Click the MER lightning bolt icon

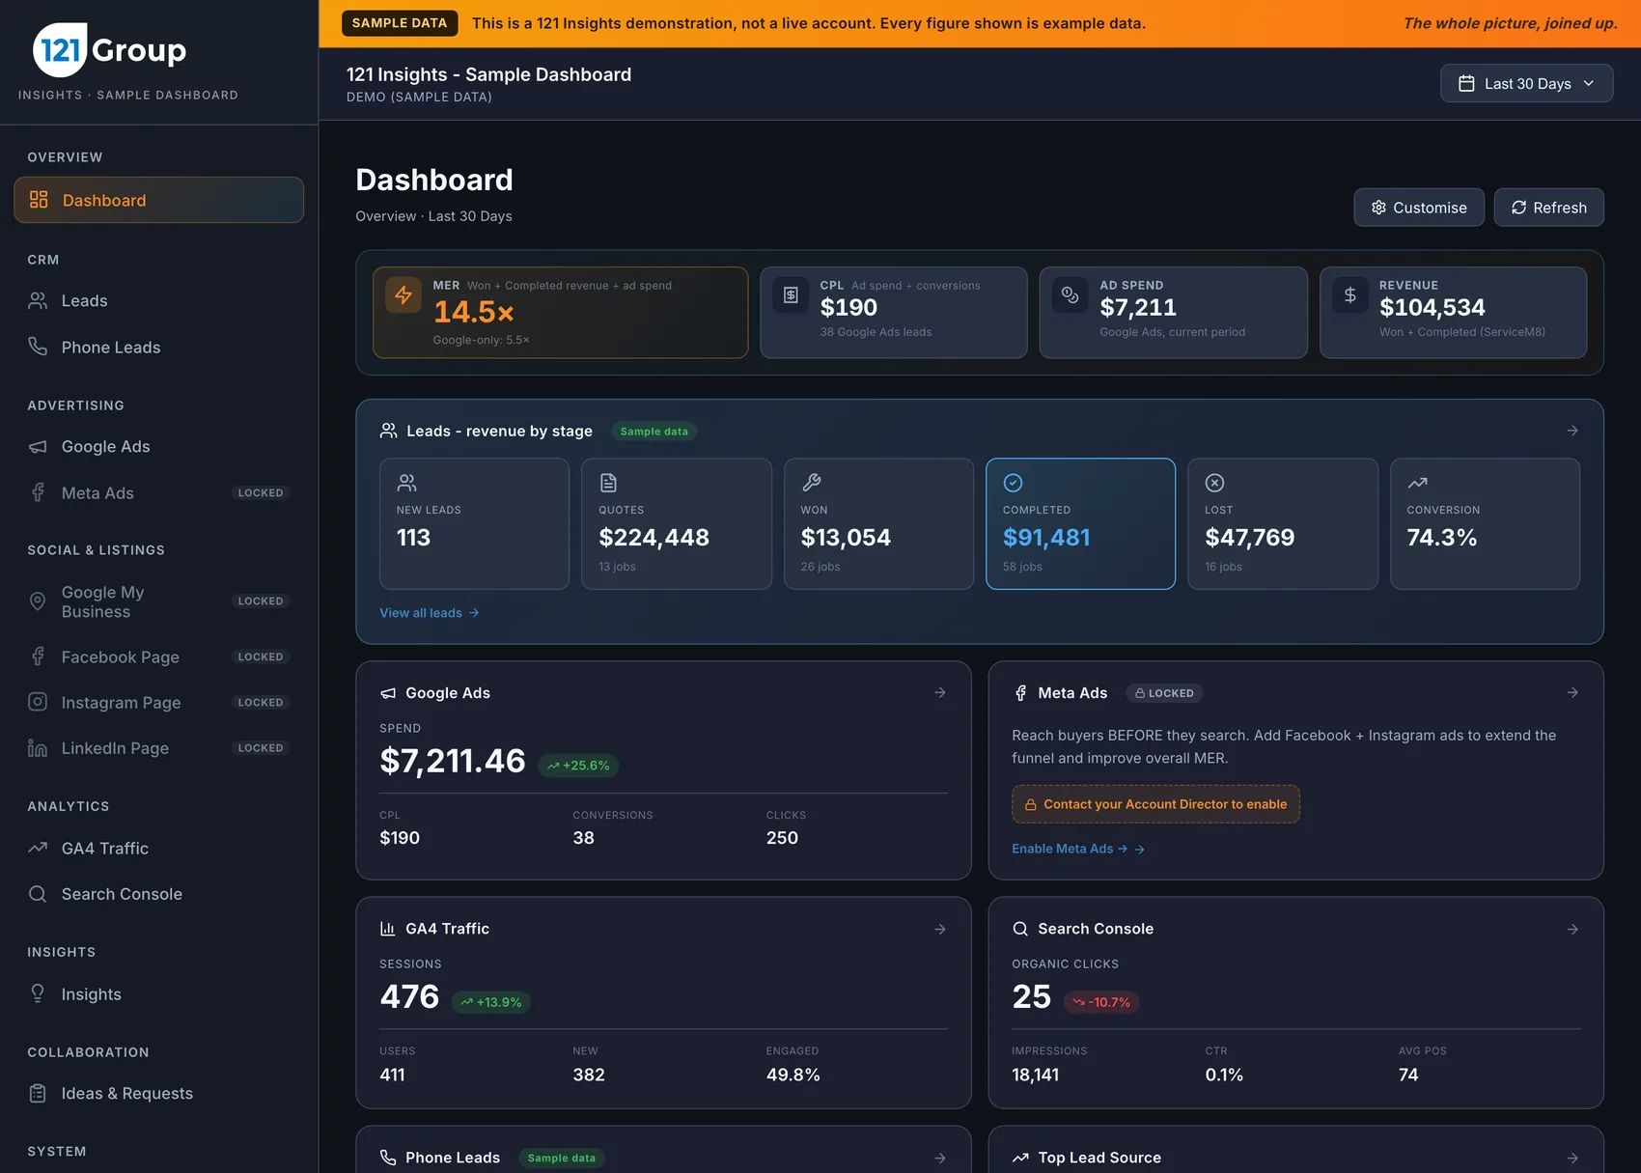403,295
